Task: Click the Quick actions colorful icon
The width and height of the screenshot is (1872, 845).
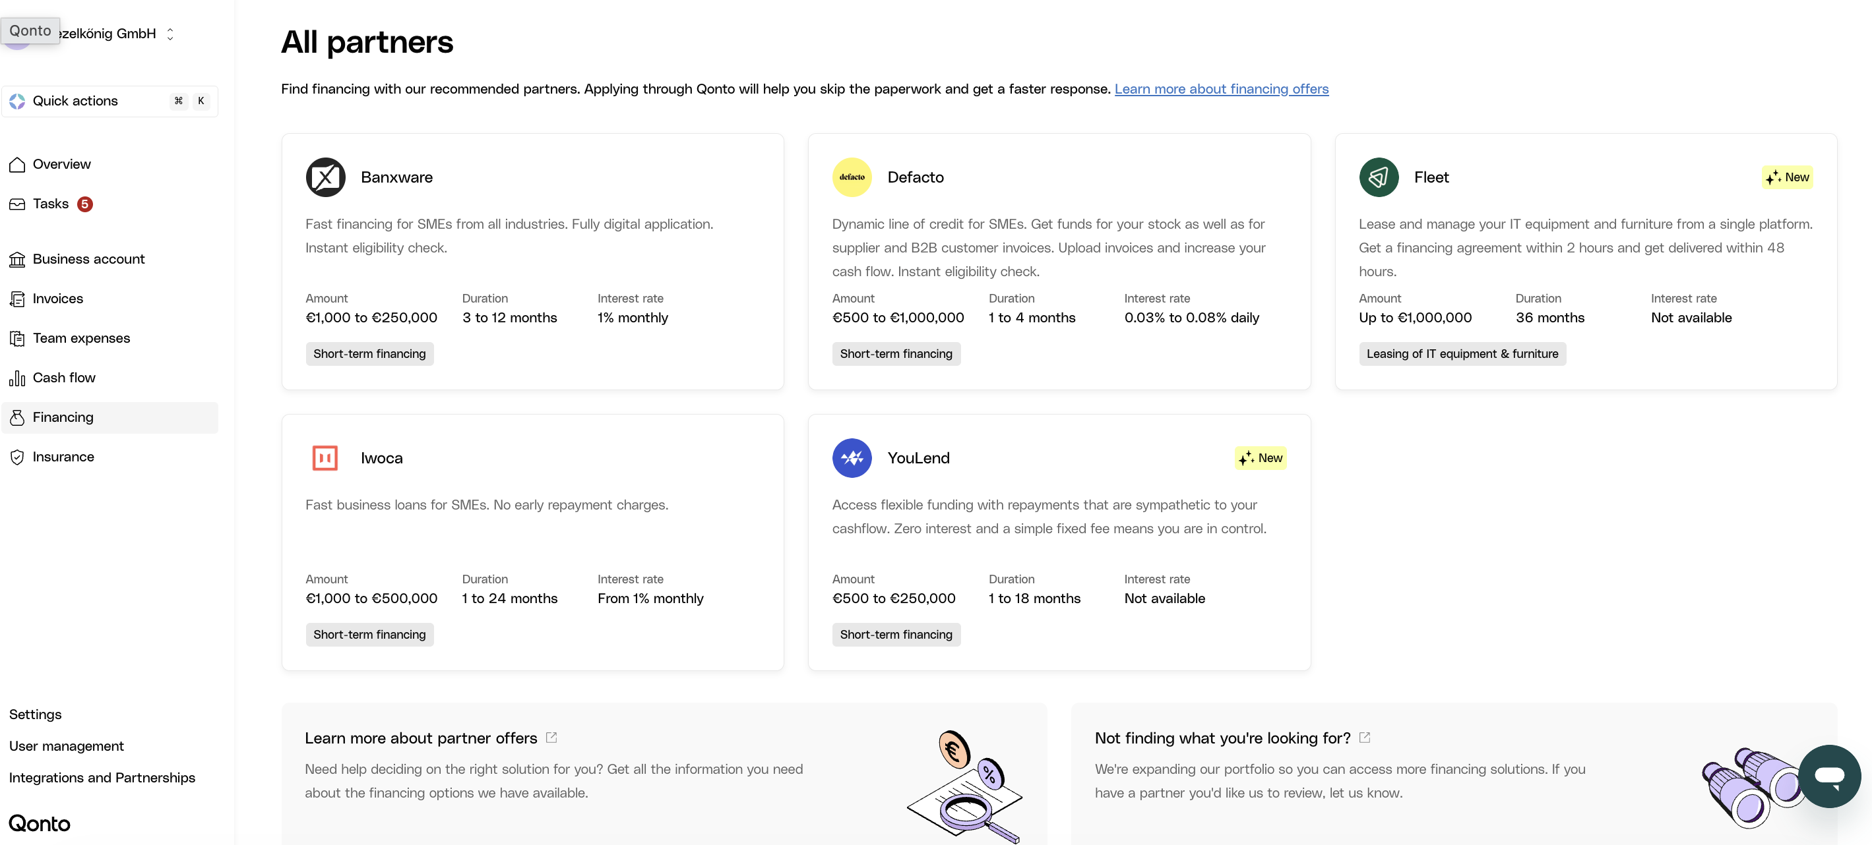Action: click(x=16, y=101)
